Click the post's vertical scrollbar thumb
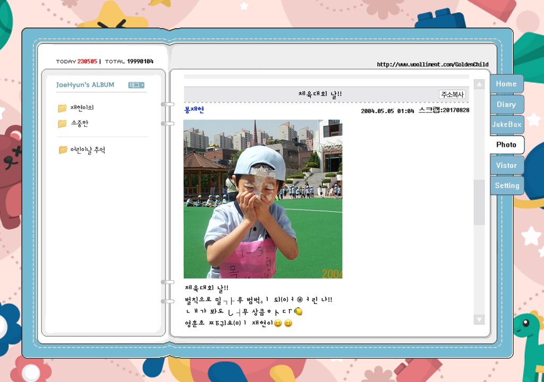Viewport: 544px width, 382px height. (x=479, y=203)
